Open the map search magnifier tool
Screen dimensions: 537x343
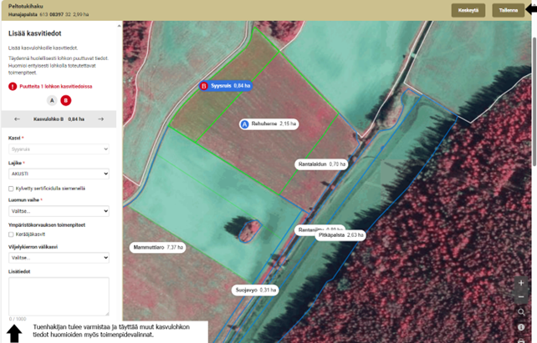tap(521, 312)
